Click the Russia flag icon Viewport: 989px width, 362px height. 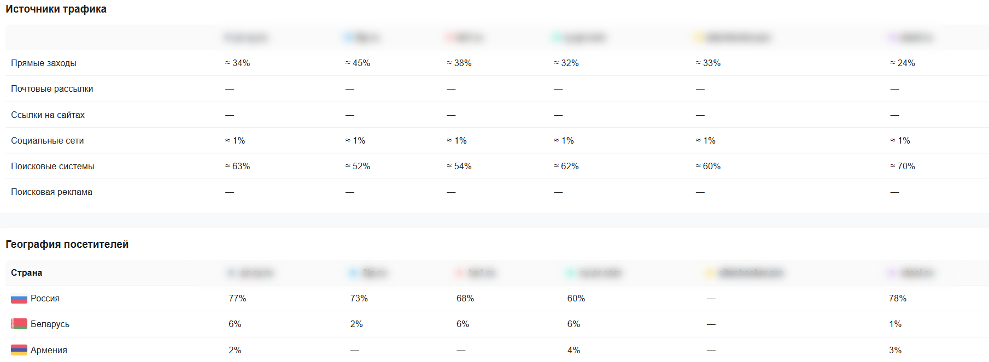19,299
